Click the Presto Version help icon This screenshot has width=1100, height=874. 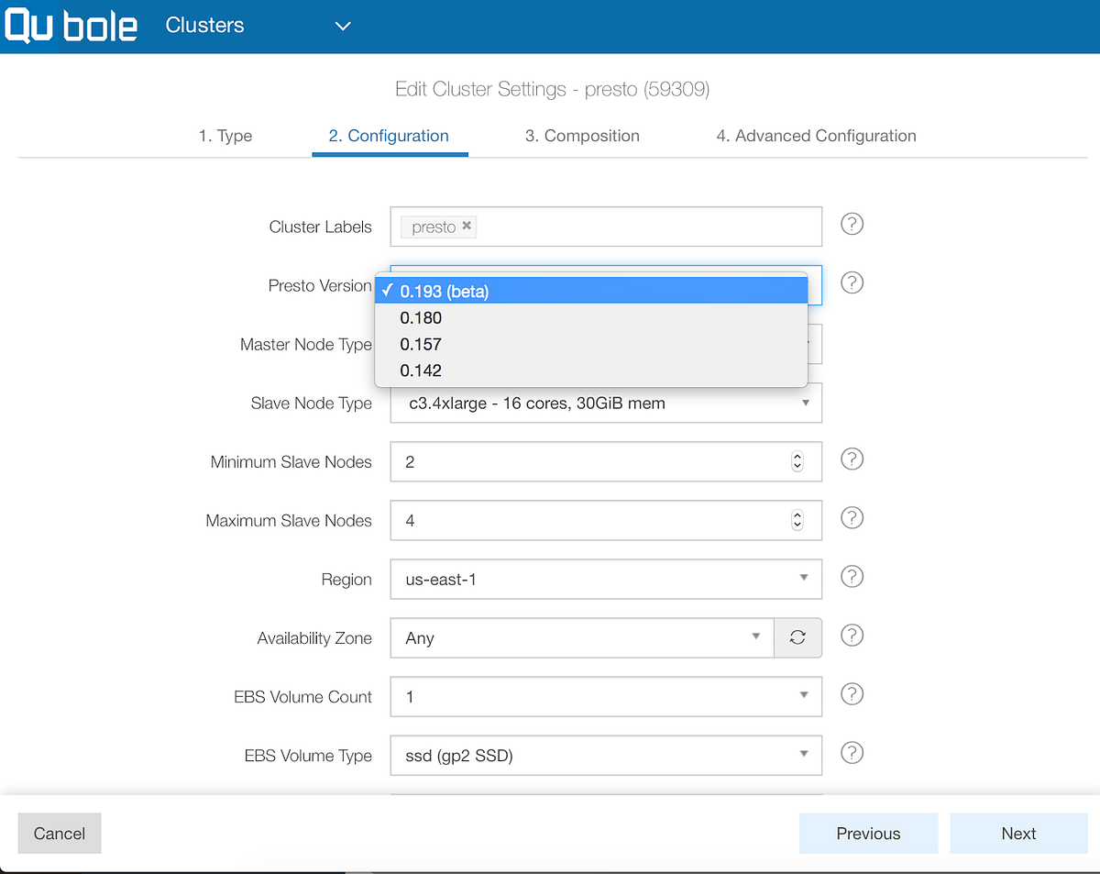click(x=851, y=282)
